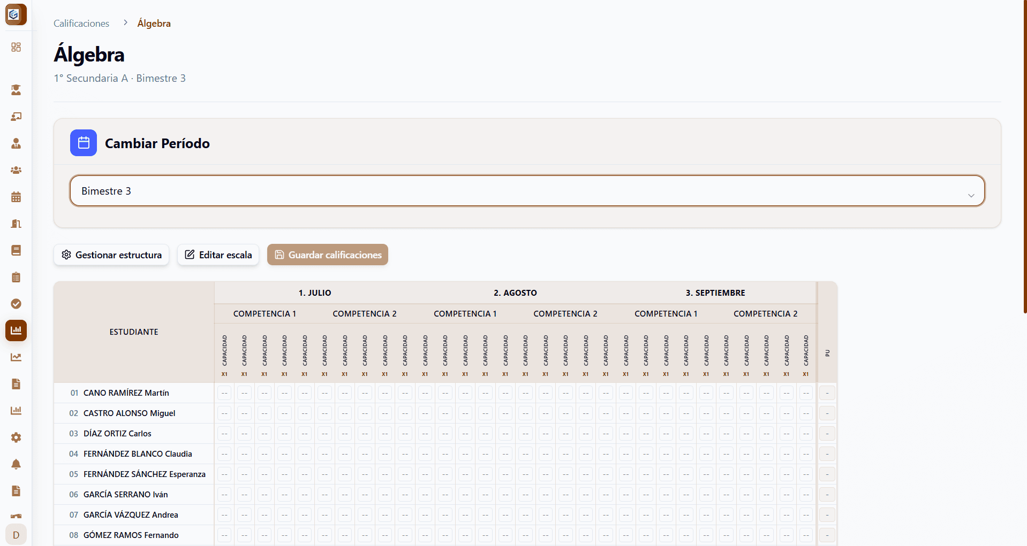Open the calendar icon in sidebar
Screen dimensions: 1027x546
pos(16,197)
